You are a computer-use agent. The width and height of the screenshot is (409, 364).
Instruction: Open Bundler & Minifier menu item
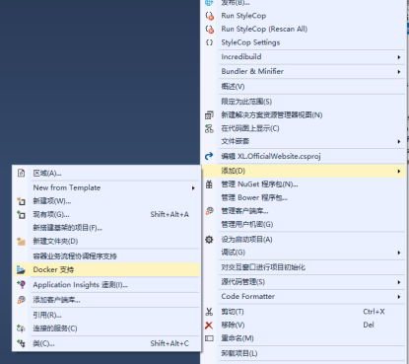point(252,71)
